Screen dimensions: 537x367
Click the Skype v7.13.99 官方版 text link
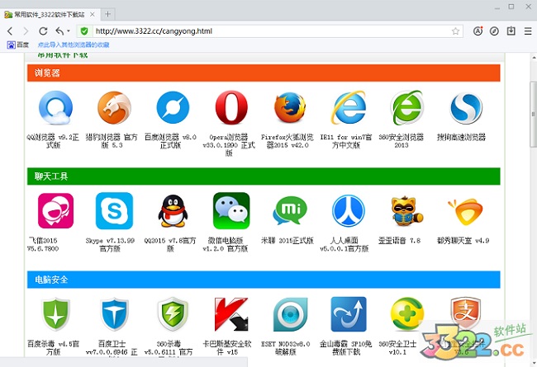click(x=110, y=244)
